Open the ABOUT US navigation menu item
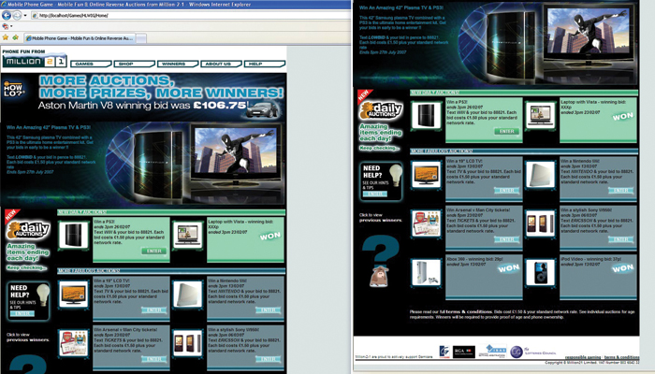The image size is (655, 374). tap(221, 64)
